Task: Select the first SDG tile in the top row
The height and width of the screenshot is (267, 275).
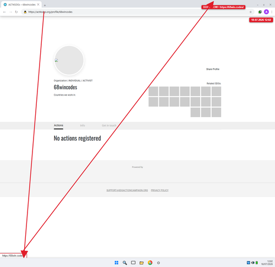Action: (153, 91)
